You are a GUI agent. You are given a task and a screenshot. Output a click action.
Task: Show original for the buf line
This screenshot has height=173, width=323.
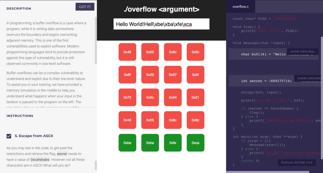[x=302, y=51]
